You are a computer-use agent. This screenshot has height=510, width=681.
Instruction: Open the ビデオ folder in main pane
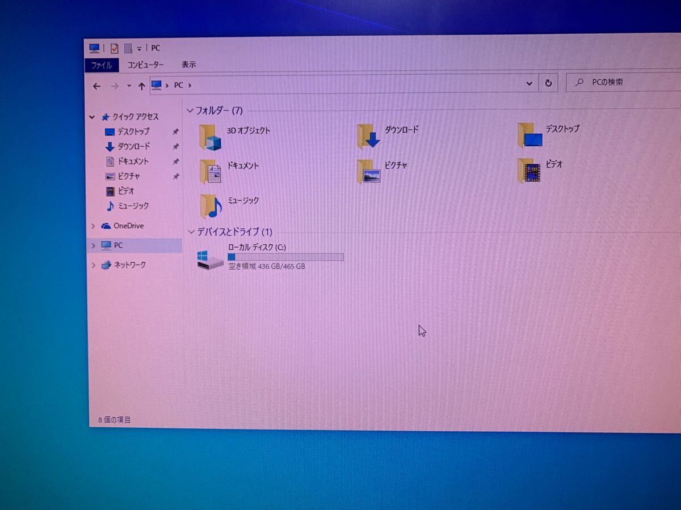click(x=540, y=170)
